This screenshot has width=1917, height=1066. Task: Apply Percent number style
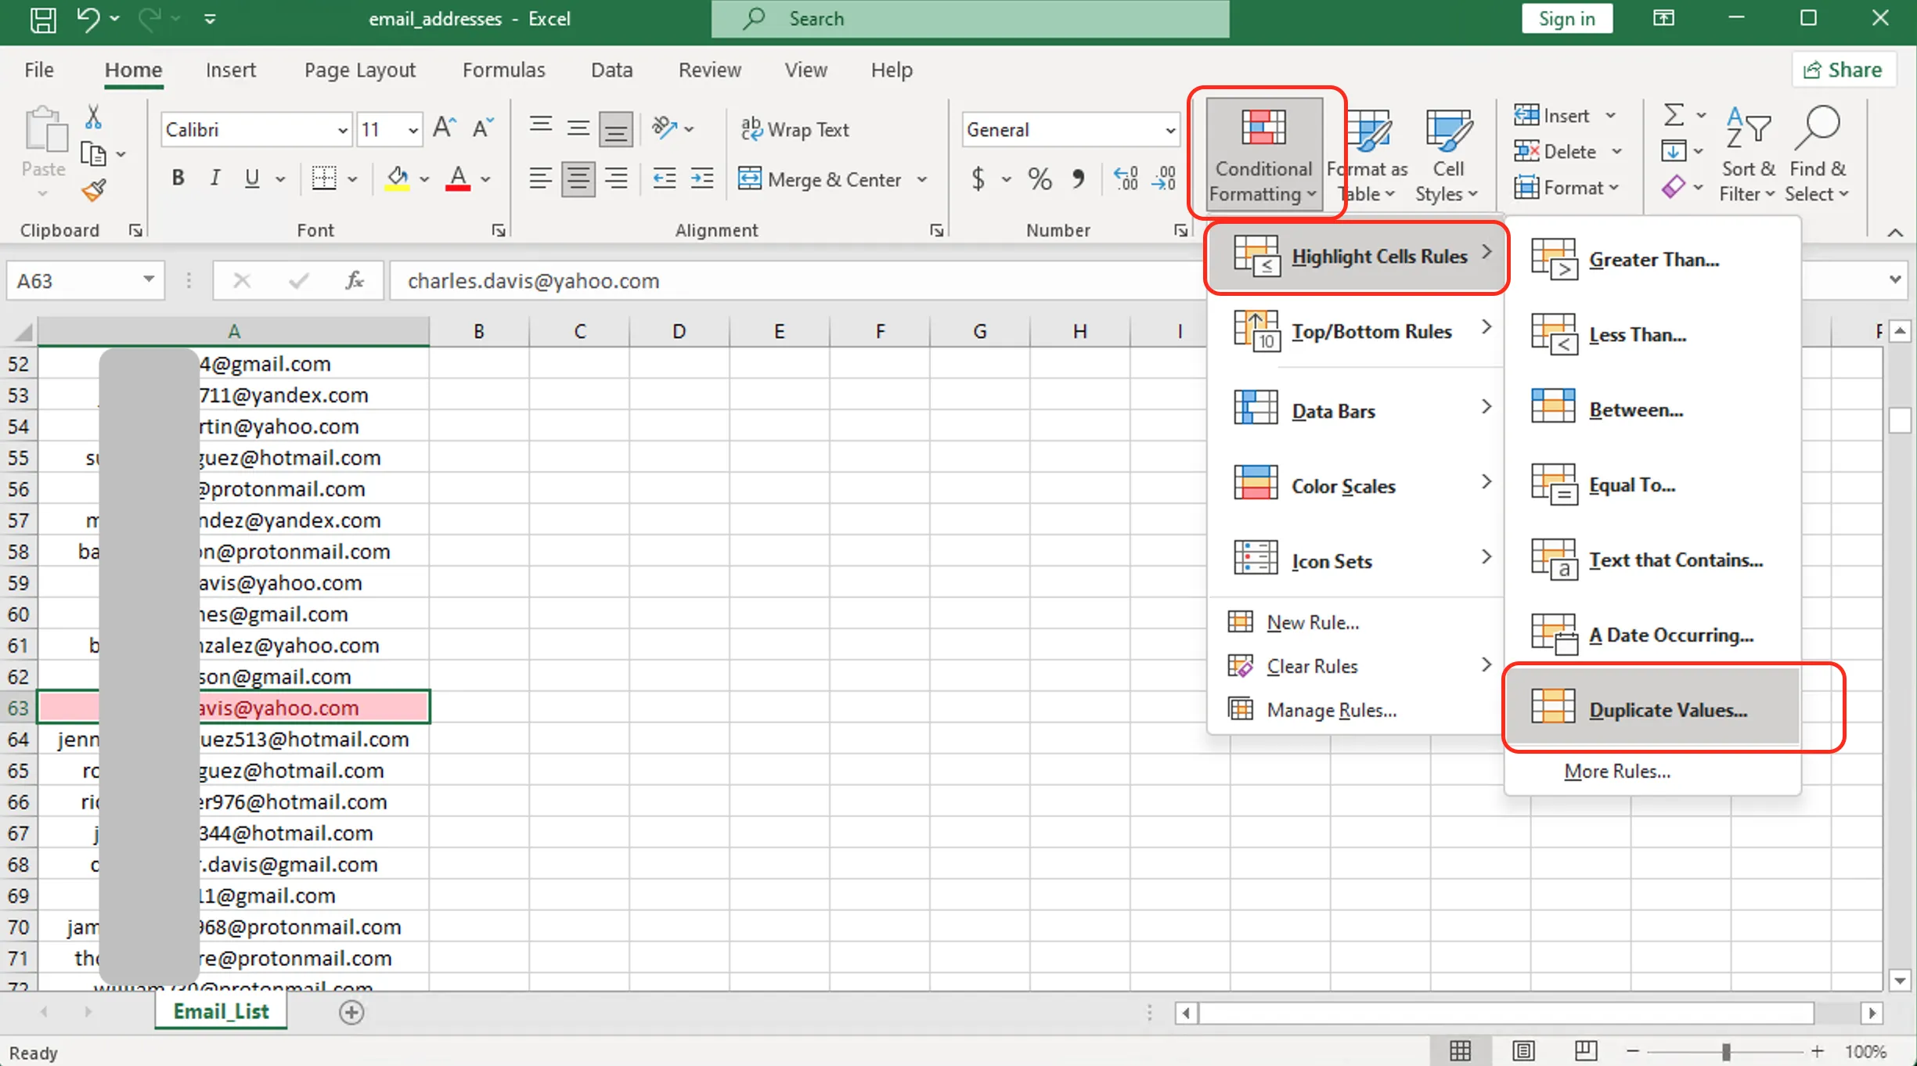tap(1039, 179)
